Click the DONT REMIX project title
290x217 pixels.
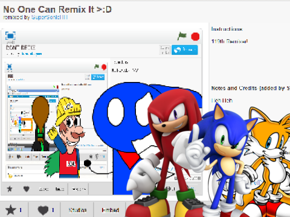(x=21, y=48)
